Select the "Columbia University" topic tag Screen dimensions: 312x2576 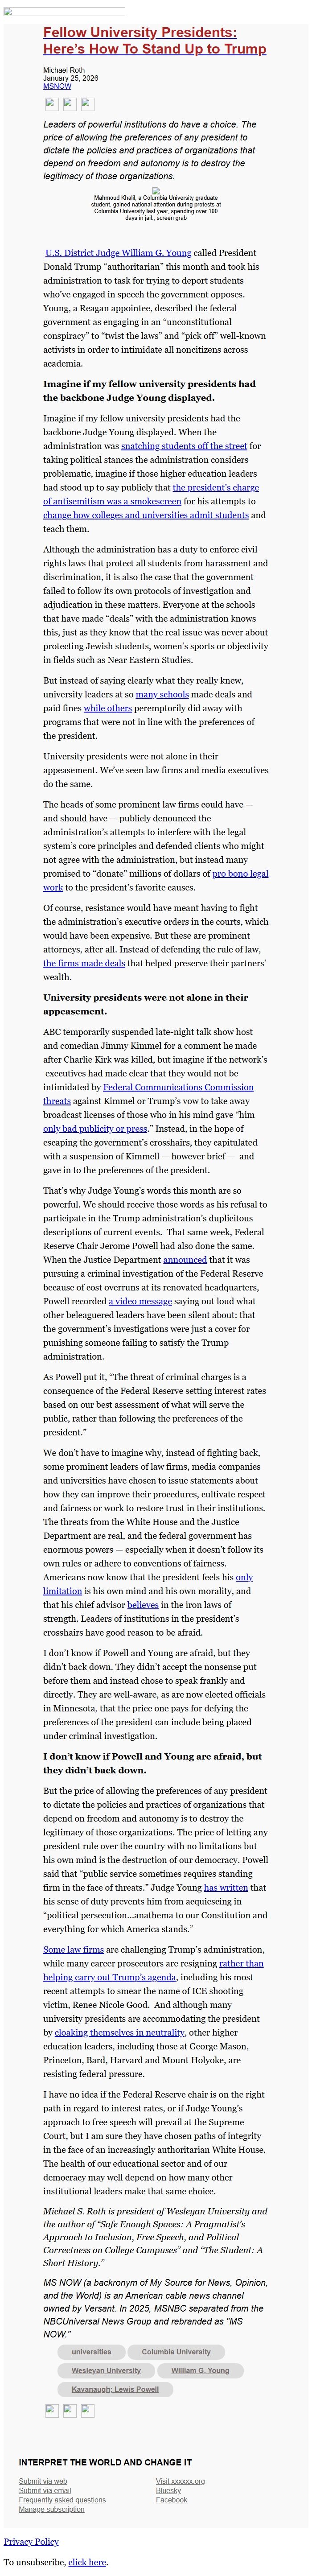(176, 2352)
